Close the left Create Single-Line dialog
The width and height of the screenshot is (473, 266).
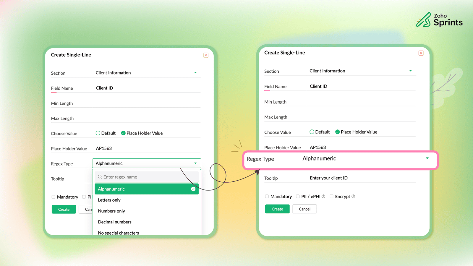pyautogui.click(x=206, y=55)
